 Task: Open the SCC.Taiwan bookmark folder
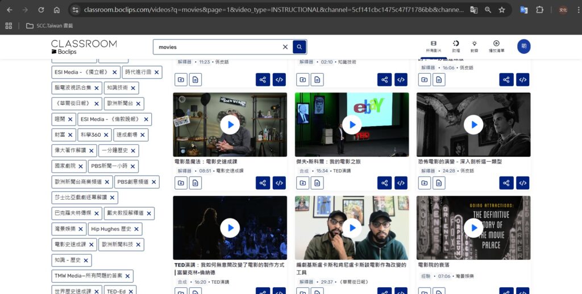pyautogui.click(x=49, y=26)
